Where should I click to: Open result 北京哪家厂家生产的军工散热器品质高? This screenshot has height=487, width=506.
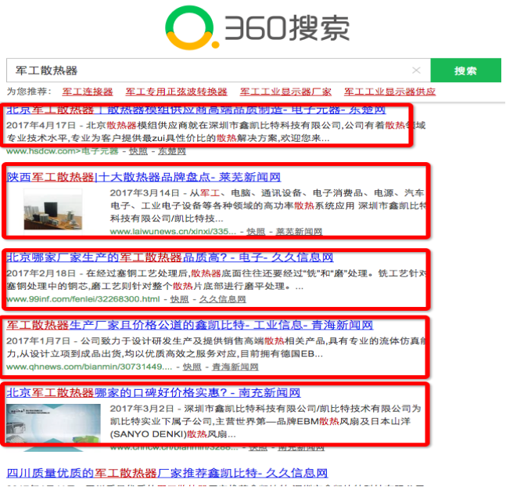click(x=170, y=258)
